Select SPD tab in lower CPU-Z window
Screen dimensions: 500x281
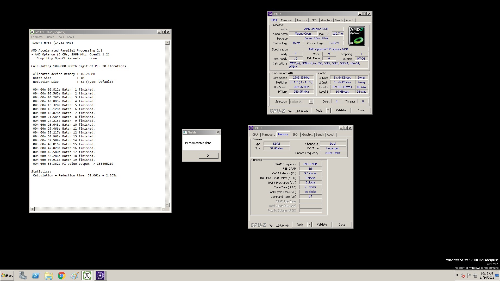tap(295, 135)
